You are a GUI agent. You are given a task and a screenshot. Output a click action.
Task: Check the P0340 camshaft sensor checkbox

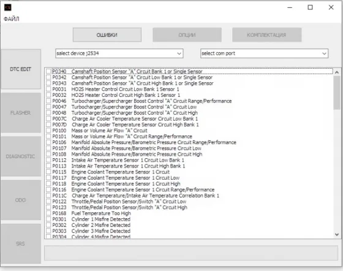(48, 71)
